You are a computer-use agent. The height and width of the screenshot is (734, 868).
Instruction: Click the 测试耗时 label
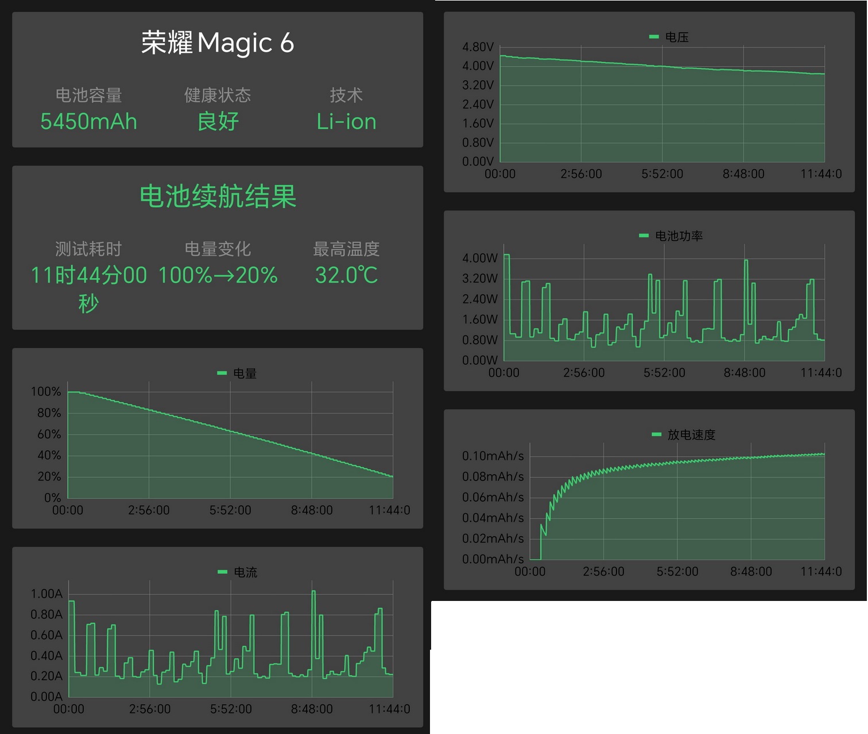(x=89, y=249)
